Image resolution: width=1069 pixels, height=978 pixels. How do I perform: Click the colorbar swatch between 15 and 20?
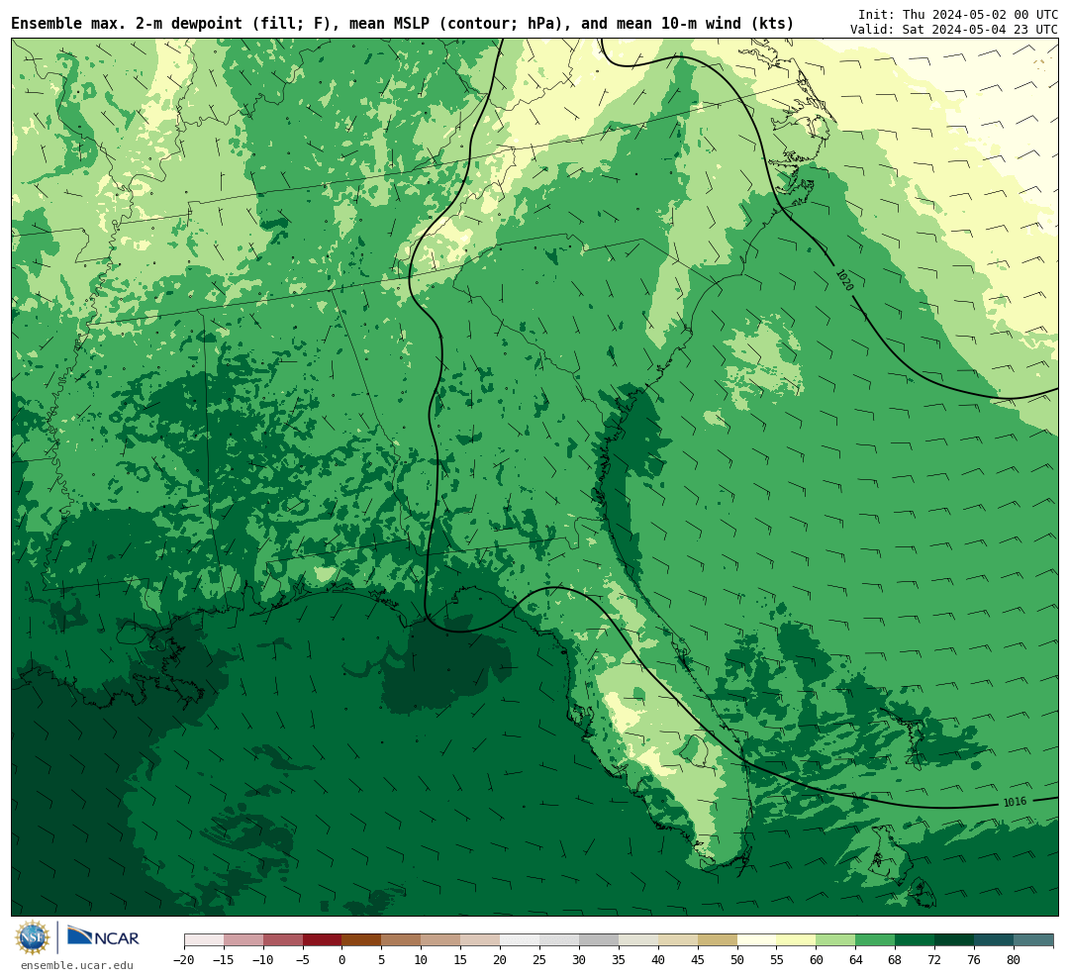[480, 940]
